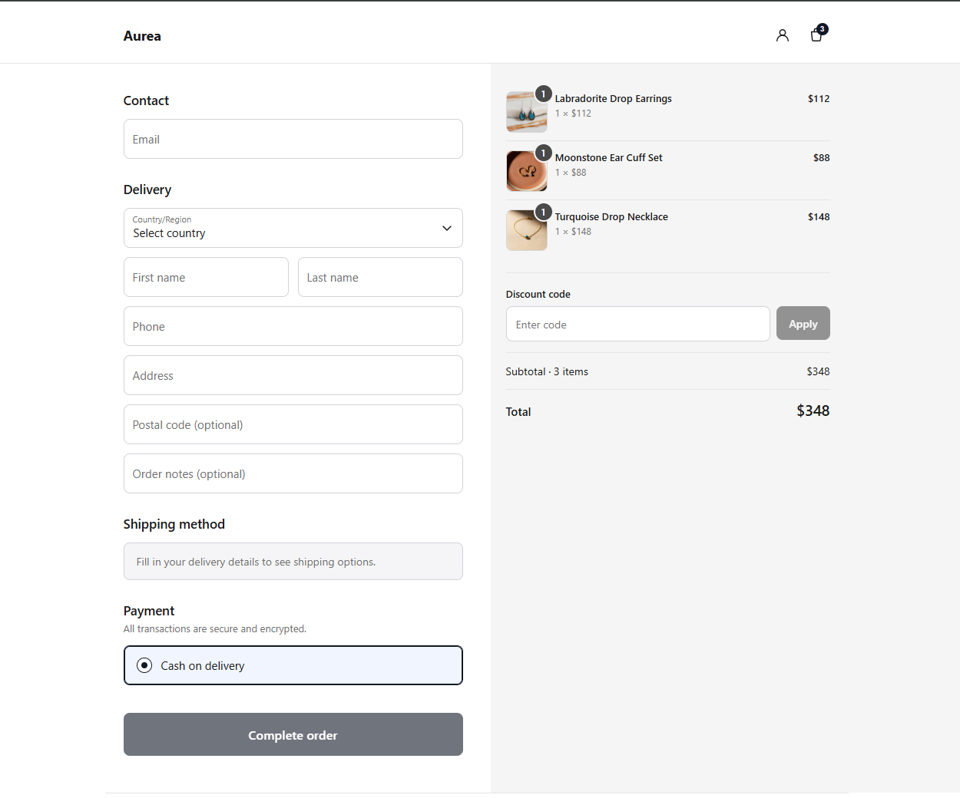The image size is (960, 798).
Task: Click the Labradorite Drop Earrings product name
Action: pos(613,98)
